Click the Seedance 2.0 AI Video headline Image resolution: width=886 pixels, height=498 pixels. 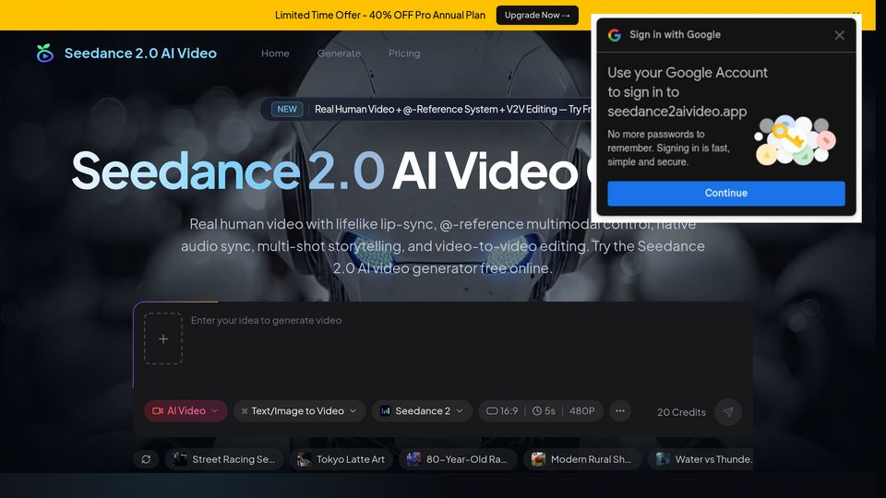330,172
